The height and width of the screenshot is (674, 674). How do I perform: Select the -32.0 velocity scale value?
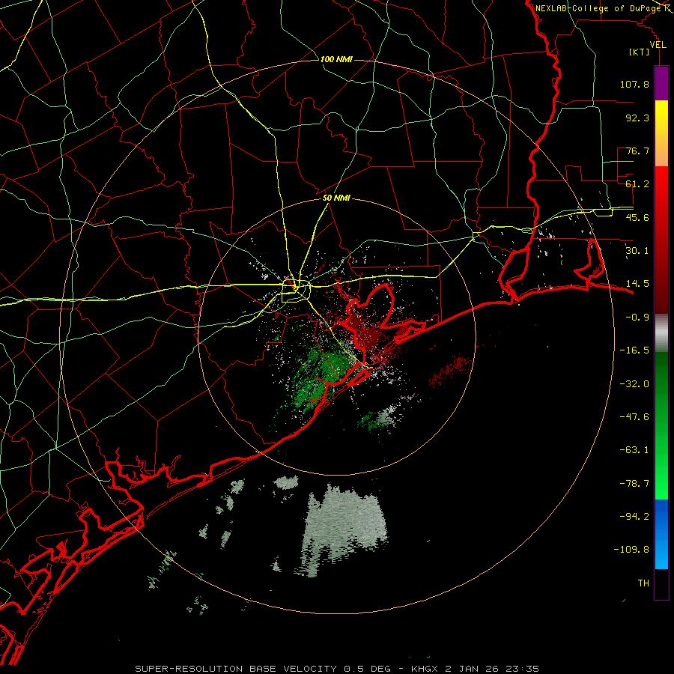[x=634, y=384]
